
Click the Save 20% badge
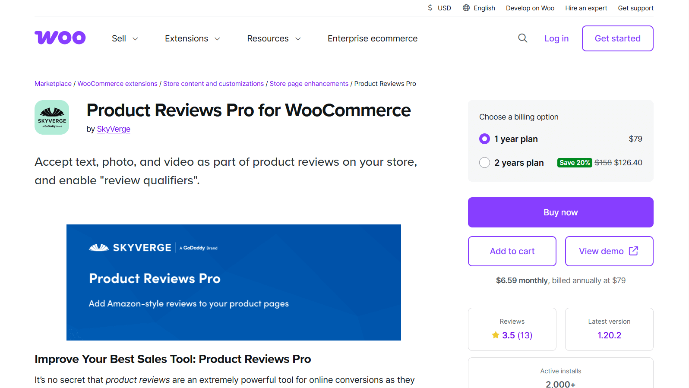coord(575,162)
